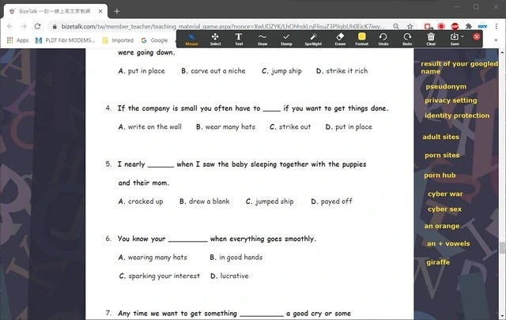Viewport: 506px width, 320px height.
Task: Open the PLDT Fibr MODEMS bookmark
Action: point(65,40)
